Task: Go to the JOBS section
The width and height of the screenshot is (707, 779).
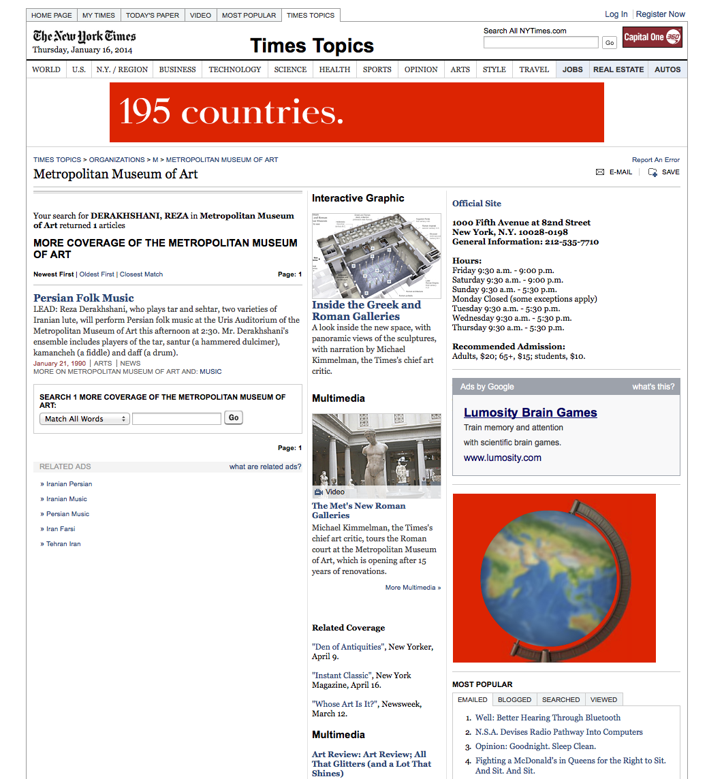Action: (x=572, y=69)
